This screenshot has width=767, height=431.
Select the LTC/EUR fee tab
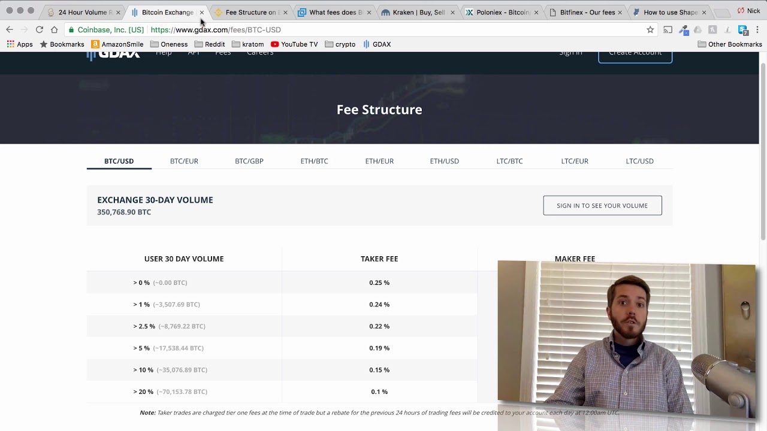coord(575,161)
